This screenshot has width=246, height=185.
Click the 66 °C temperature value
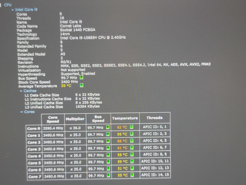122,141
